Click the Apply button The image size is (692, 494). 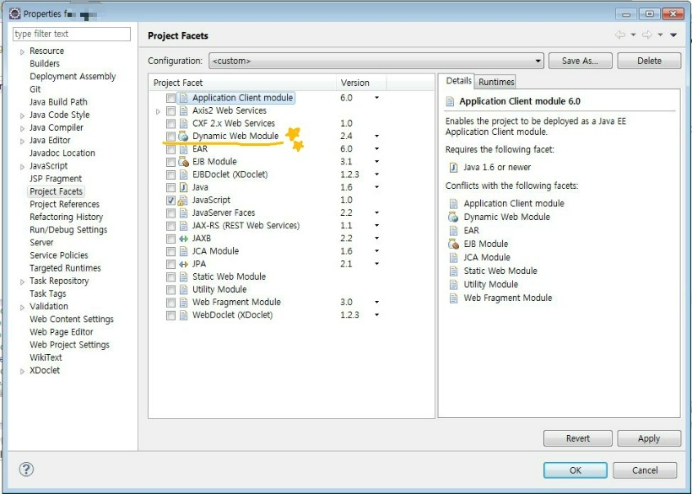tap(649, 438)
